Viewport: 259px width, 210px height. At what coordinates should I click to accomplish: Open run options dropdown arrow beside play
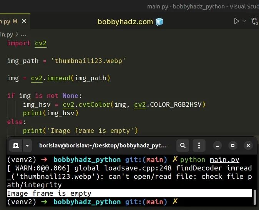point(244,21)
